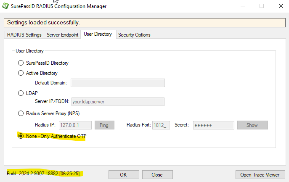Click the Show secret button

[x=252, y=125]
